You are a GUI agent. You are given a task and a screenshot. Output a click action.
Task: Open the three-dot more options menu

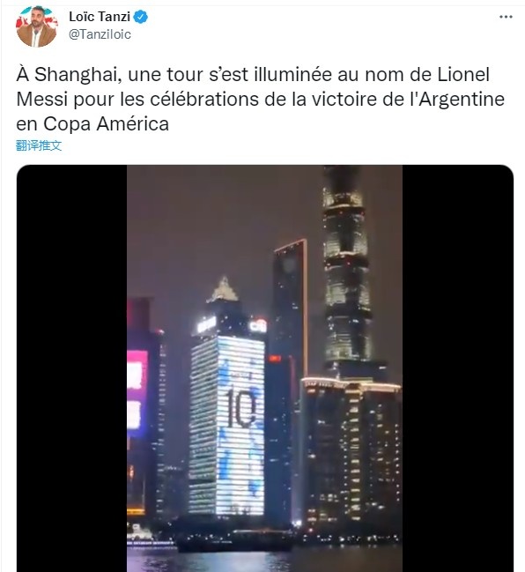point(506,17)
